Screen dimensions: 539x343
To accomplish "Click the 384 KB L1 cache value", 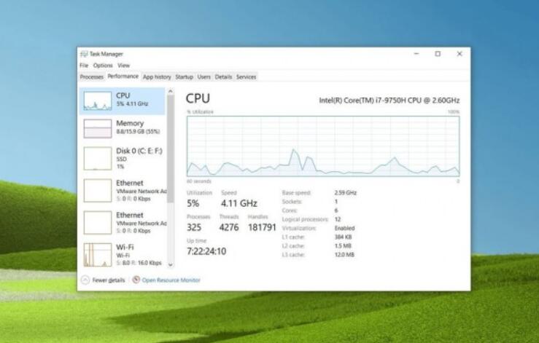I will [343, 237].
